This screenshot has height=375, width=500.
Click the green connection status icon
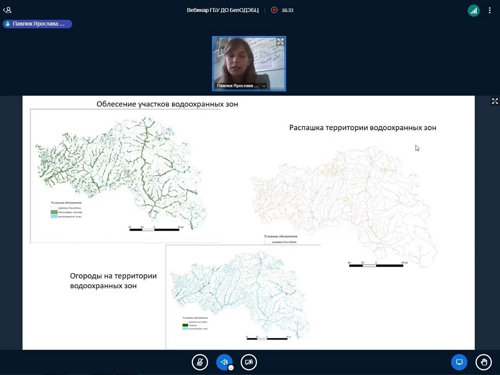pos(473,10)
